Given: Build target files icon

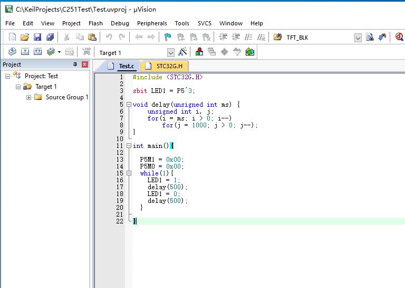Looking at the screenshot, I should (25, 52).
